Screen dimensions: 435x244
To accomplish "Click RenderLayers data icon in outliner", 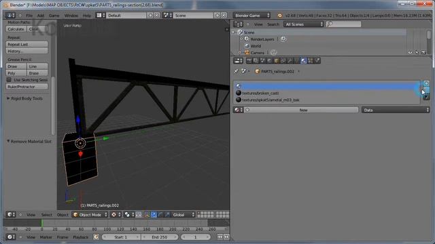I will [283, 39].
